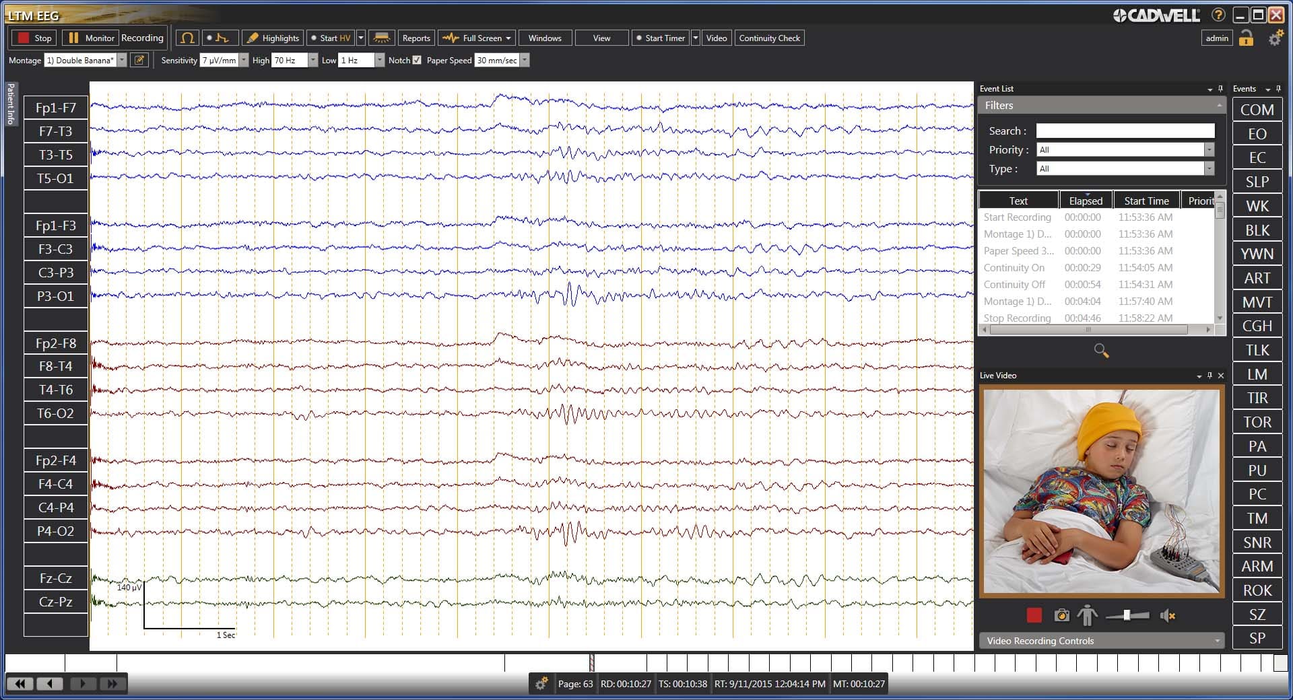Open event search with the magnifier icon
The height and width of the screenshot is (700, 1293).
(x=1100, y=350)
